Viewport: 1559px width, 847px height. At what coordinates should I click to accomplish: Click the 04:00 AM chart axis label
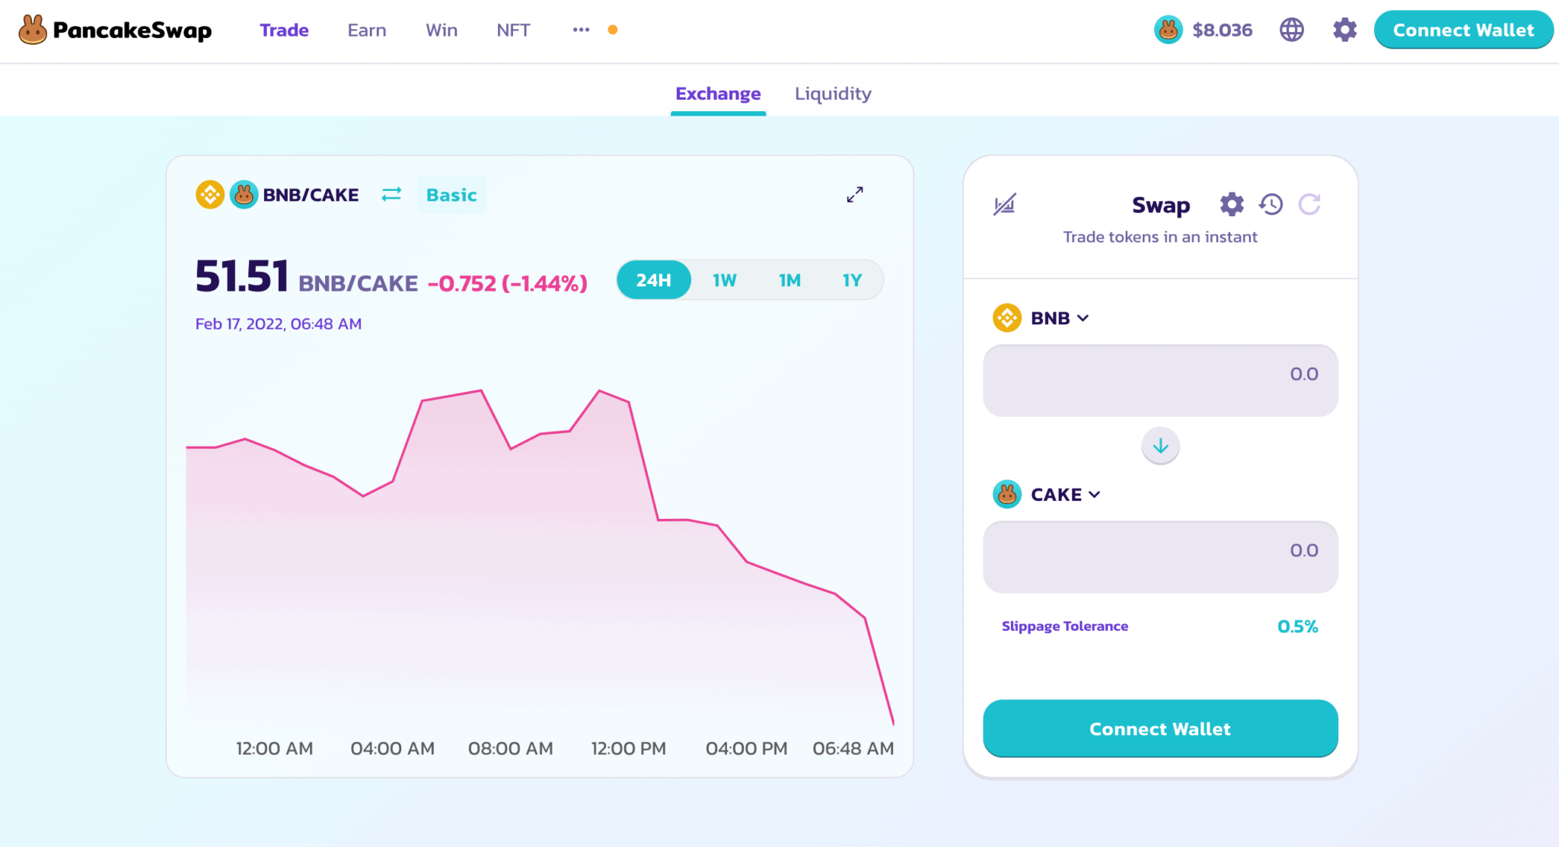[393, 749]
